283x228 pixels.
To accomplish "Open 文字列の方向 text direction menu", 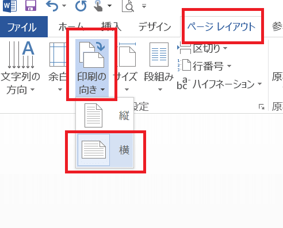I will [20, 68].
